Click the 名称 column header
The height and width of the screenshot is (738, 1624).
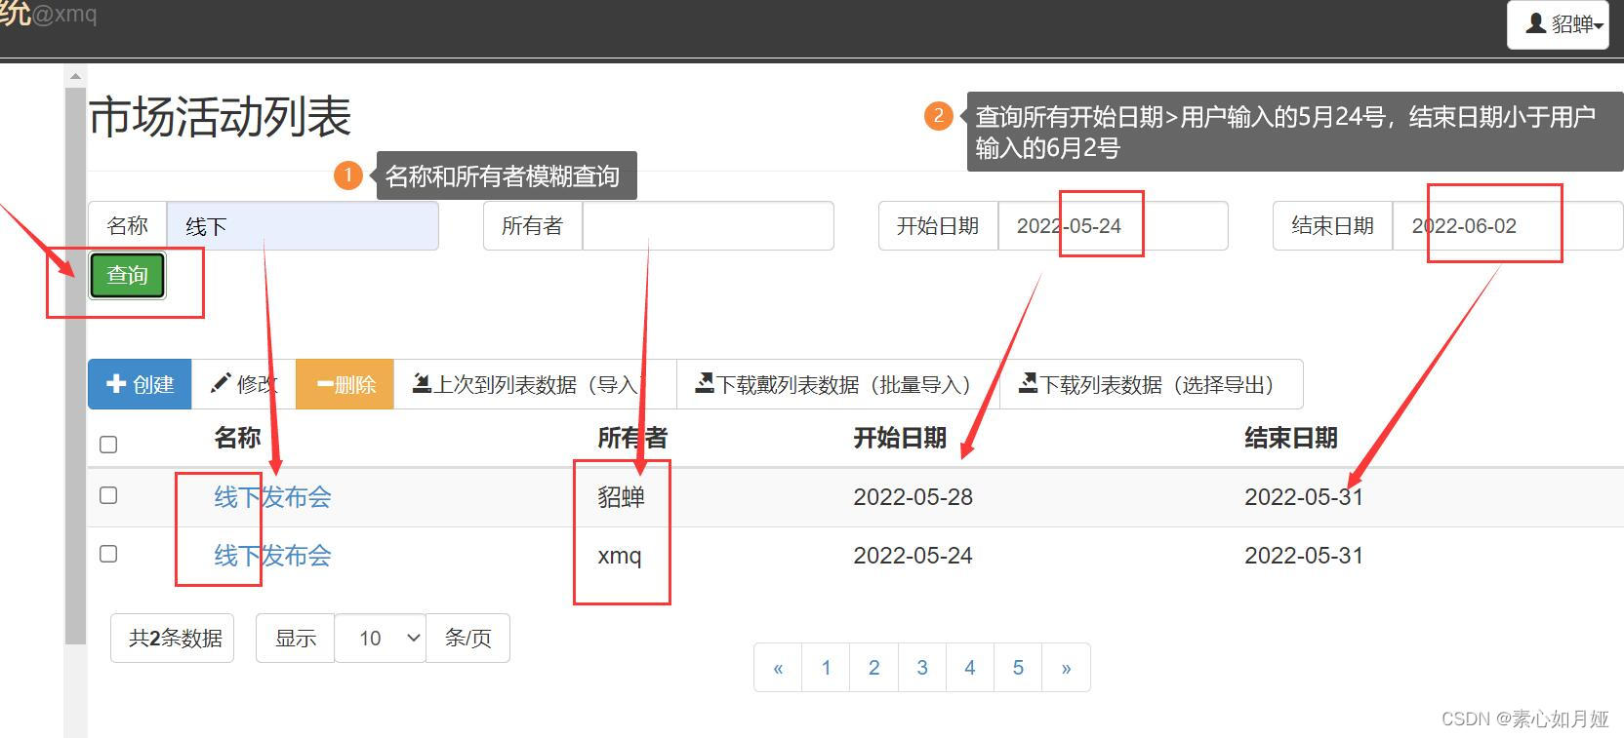[x=237, y=438]
